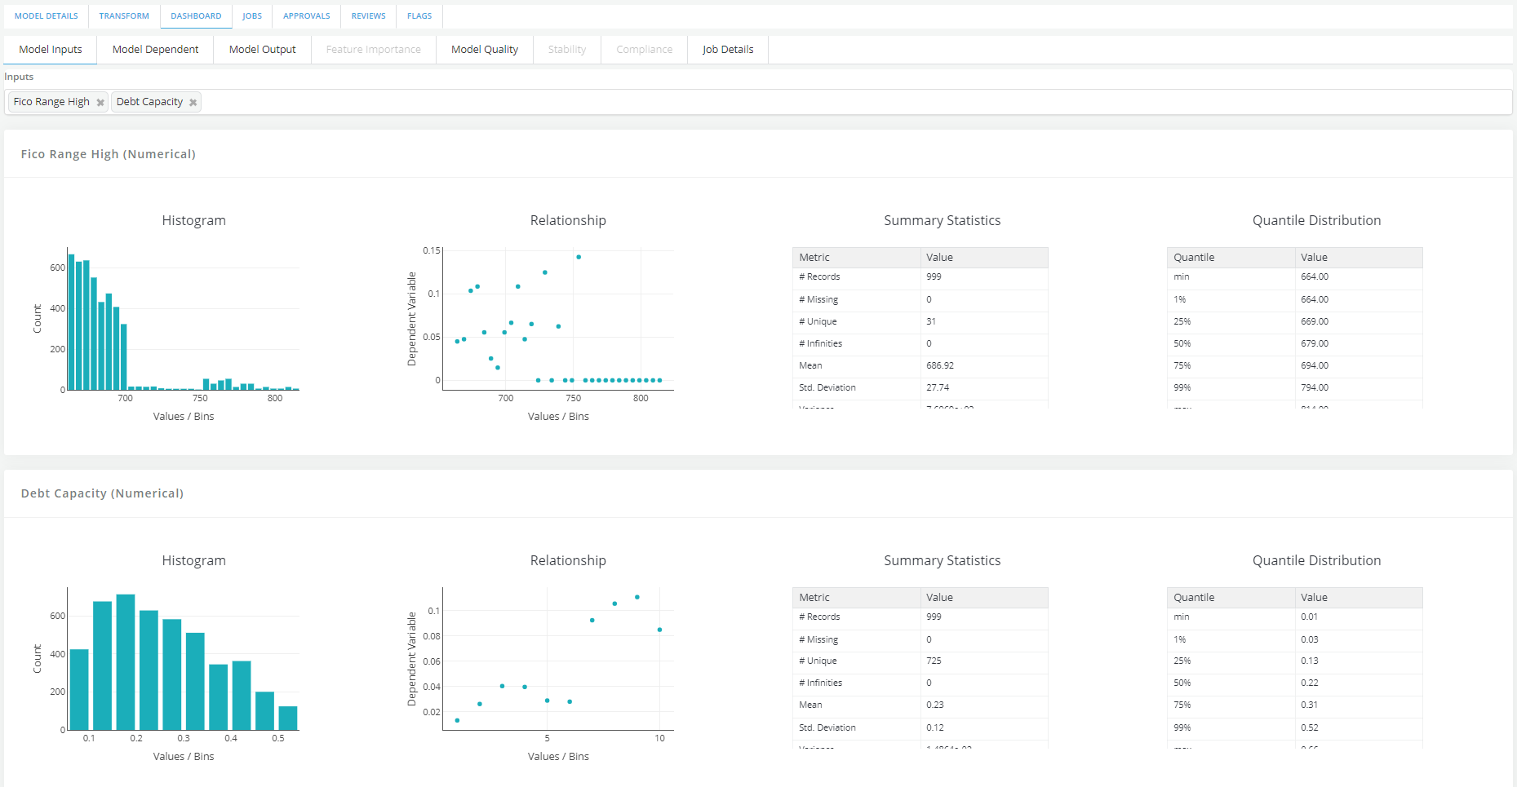Open the Reviews tab
This screenshot has width=1517, height=787.
point(368,16)
